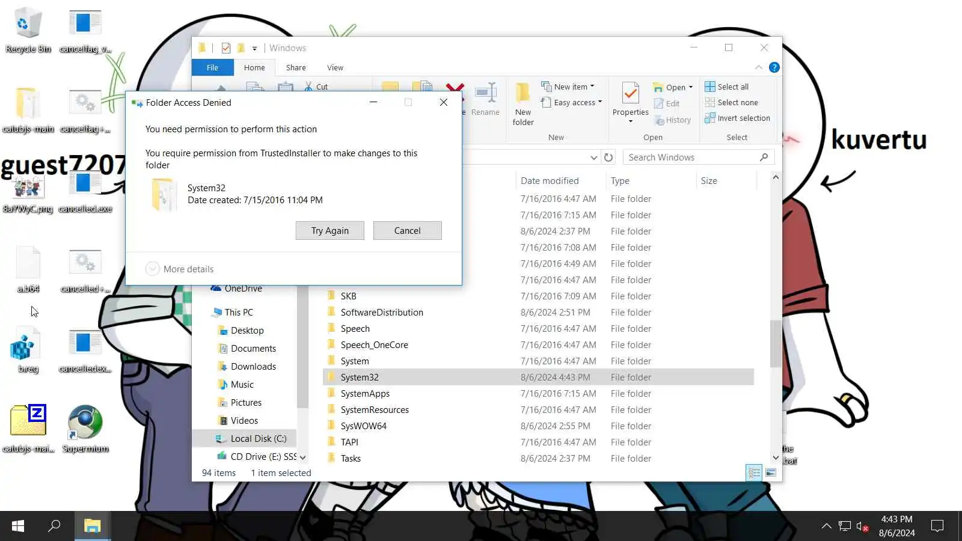Switch to Details view layout button
962x541 pixels.
[x=754, y=473]
